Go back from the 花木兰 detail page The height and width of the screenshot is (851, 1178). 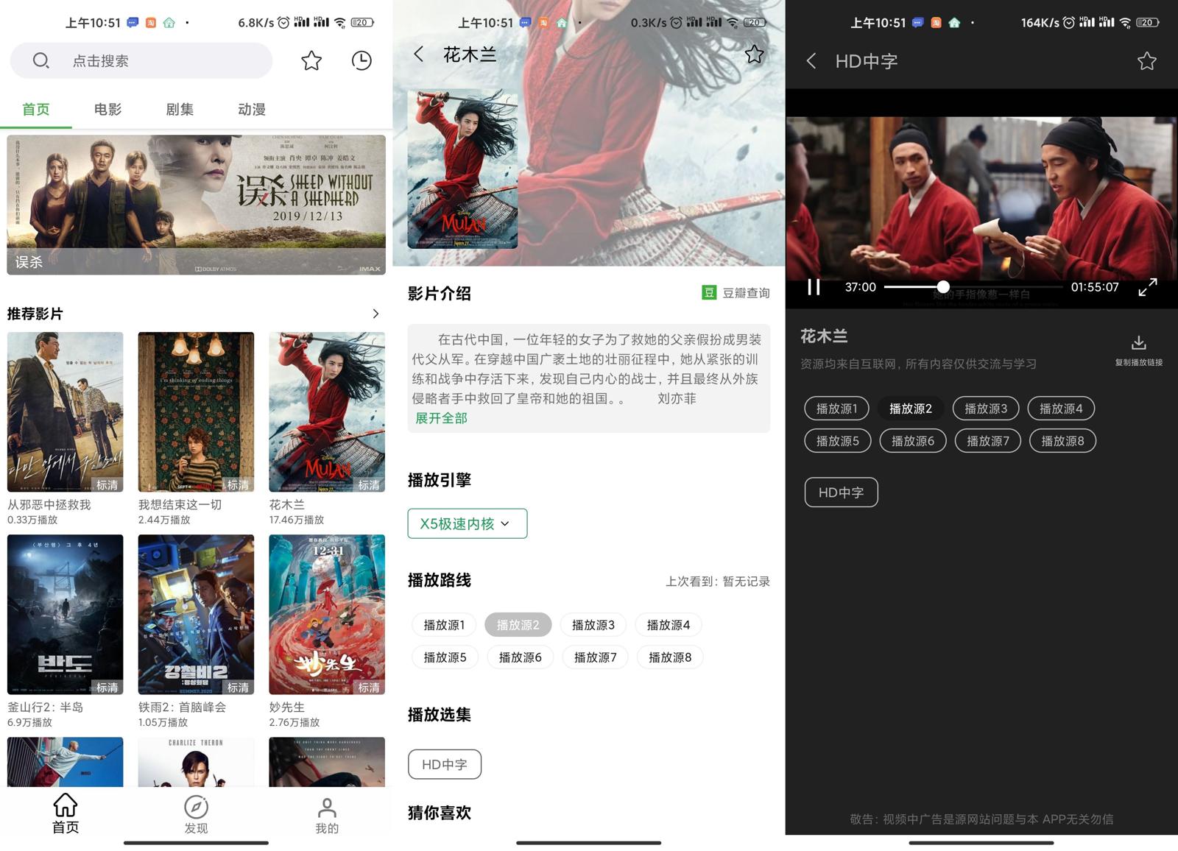[x=419, y=54]
